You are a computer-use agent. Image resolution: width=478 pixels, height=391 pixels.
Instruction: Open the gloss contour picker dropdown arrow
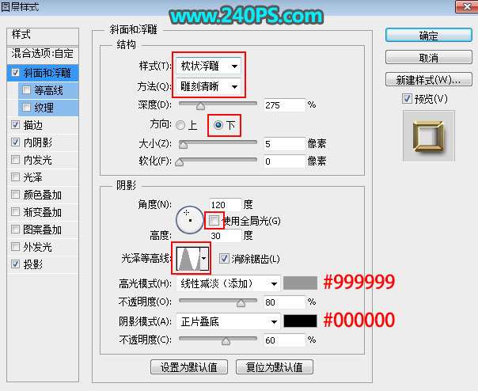pos(205,258)
